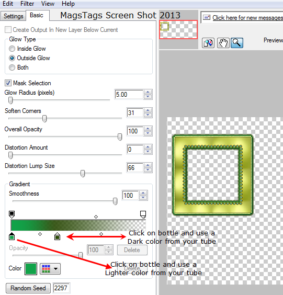This screenshot has width=283, height=295.
Task: Click the Smoothness value field
Action: 131,195
